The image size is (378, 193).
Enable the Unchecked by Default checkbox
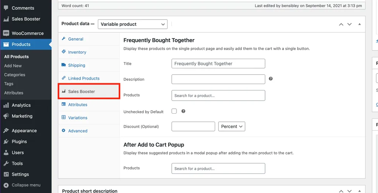174,111
